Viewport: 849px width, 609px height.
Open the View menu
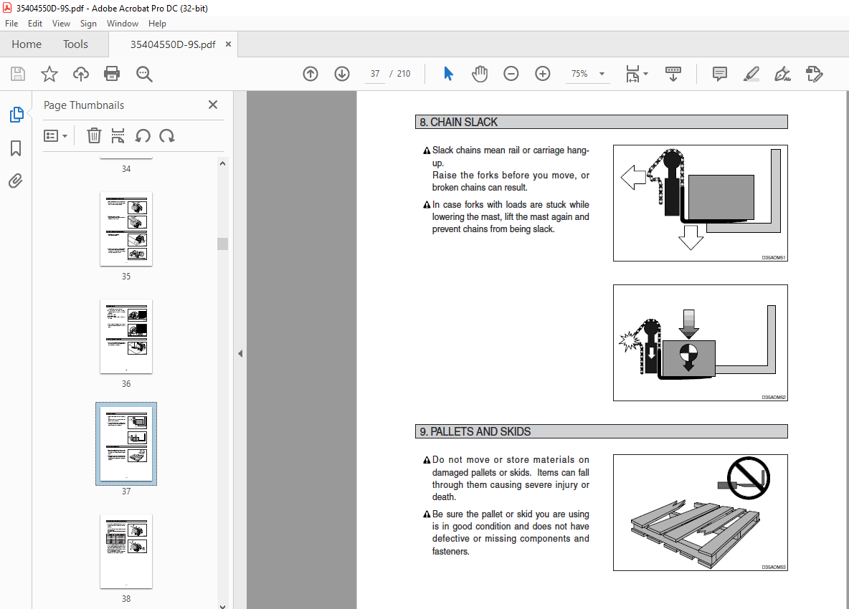(61, 23)
